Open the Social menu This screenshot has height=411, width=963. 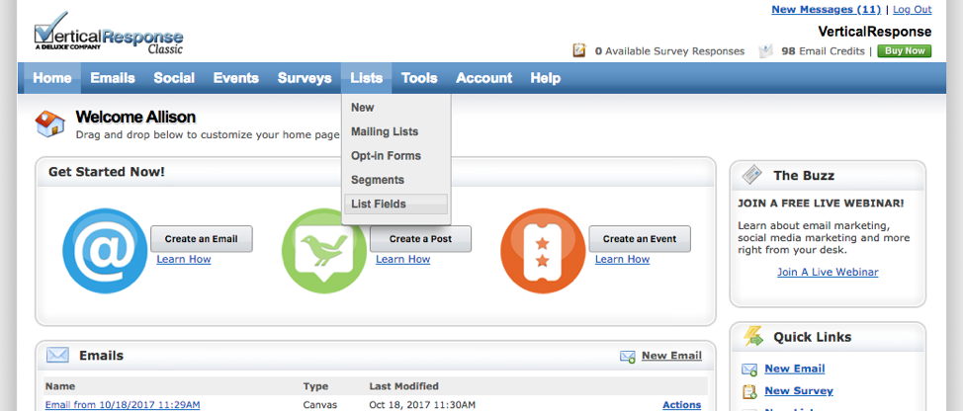click(174, 78)
